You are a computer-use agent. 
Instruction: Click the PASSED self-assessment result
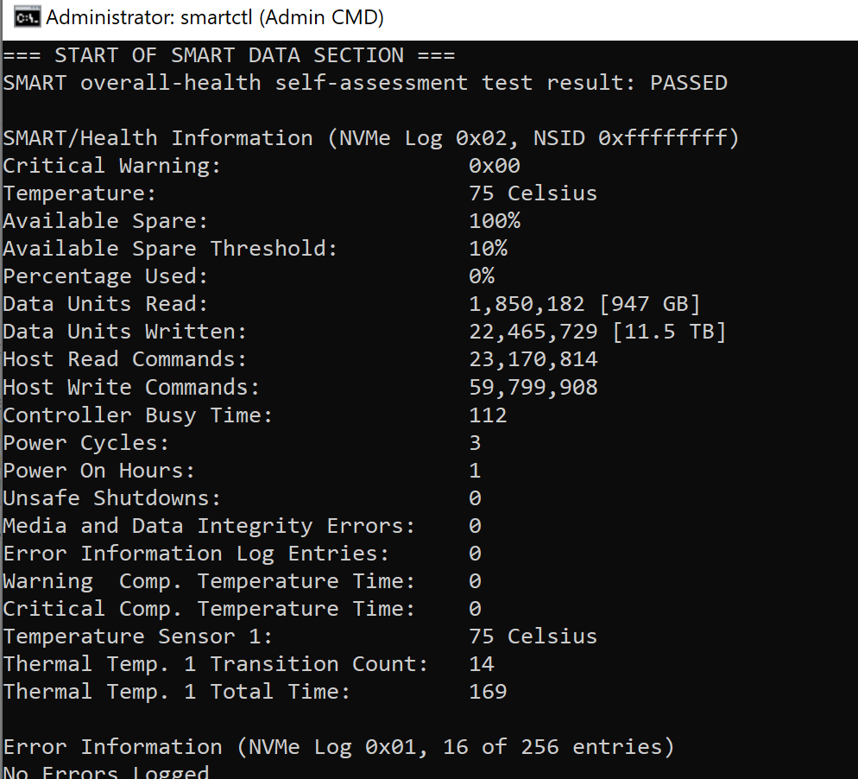point(688,83)
